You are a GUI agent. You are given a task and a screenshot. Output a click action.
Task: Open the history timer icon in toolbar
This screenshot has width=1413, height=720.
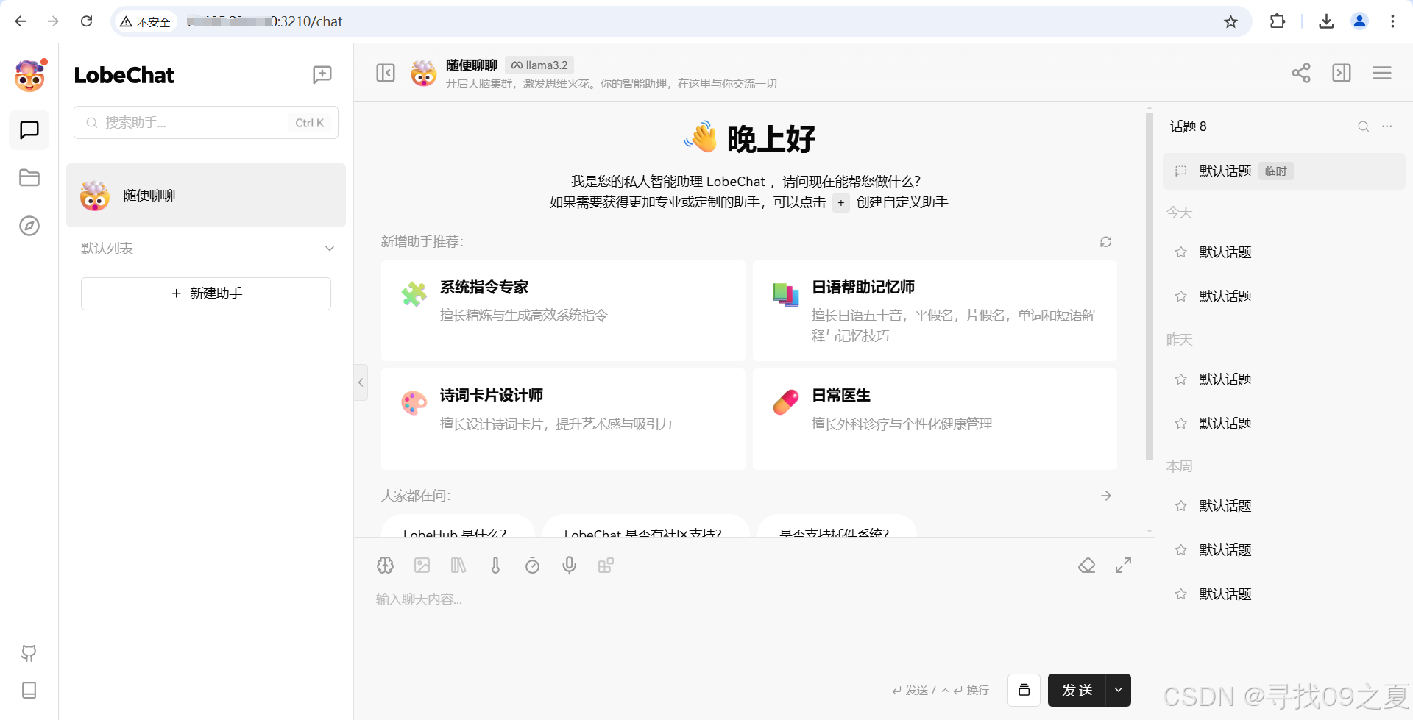click(533, 566)
